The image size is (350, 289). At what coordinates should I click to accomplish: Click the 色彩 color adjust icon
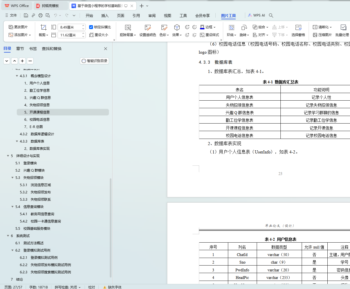coord(164,27)
